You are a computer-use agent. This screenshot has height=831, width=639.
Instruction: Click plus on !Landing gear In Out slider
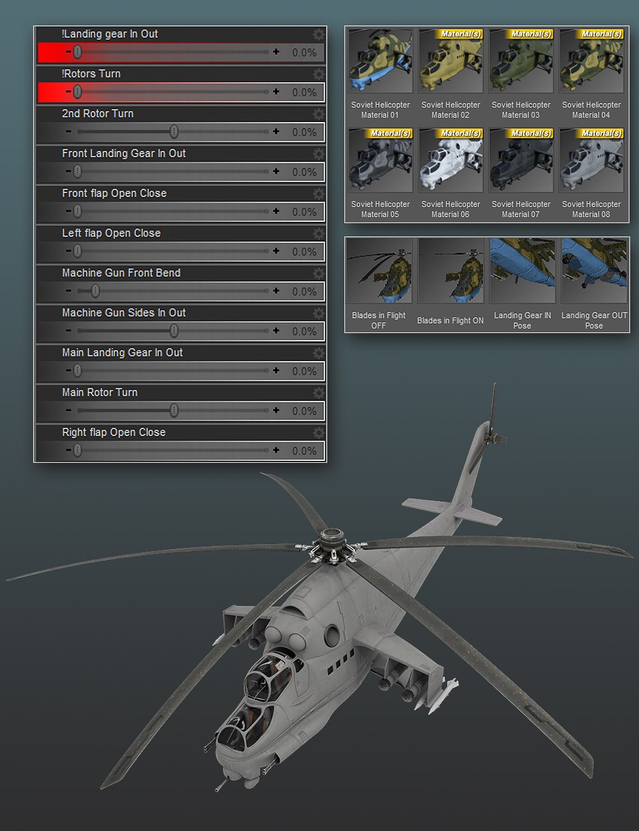coord(276,52)
